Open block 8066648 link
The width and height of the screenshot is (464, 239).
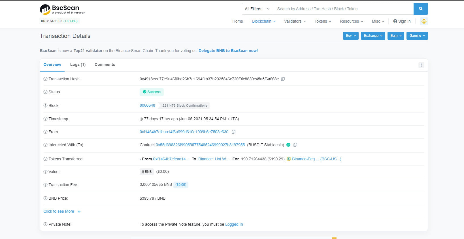[x=147, y=105]
